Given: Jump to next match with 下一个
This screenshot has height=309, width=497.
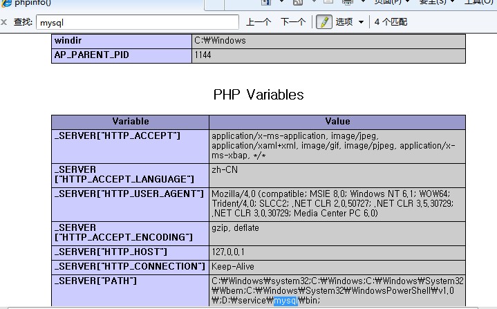Looking at the screenshot, I should pos(293,22).
